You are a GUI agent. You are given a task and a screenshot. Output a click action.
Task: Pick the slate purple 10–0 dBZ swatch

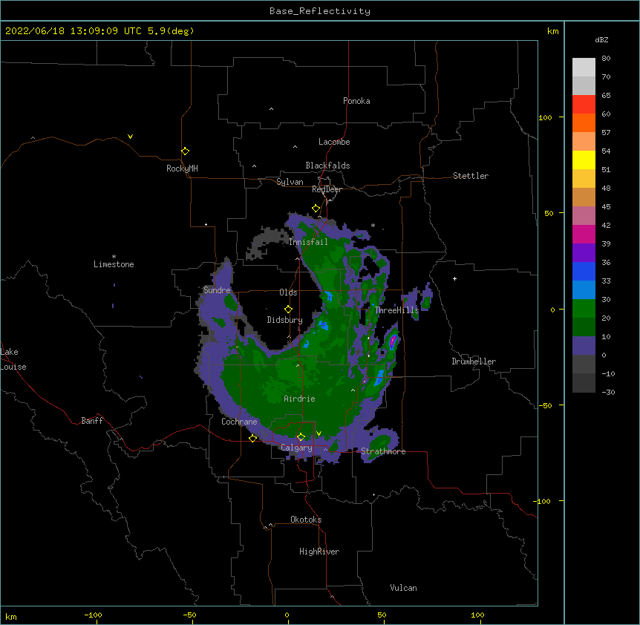(584, 346)
